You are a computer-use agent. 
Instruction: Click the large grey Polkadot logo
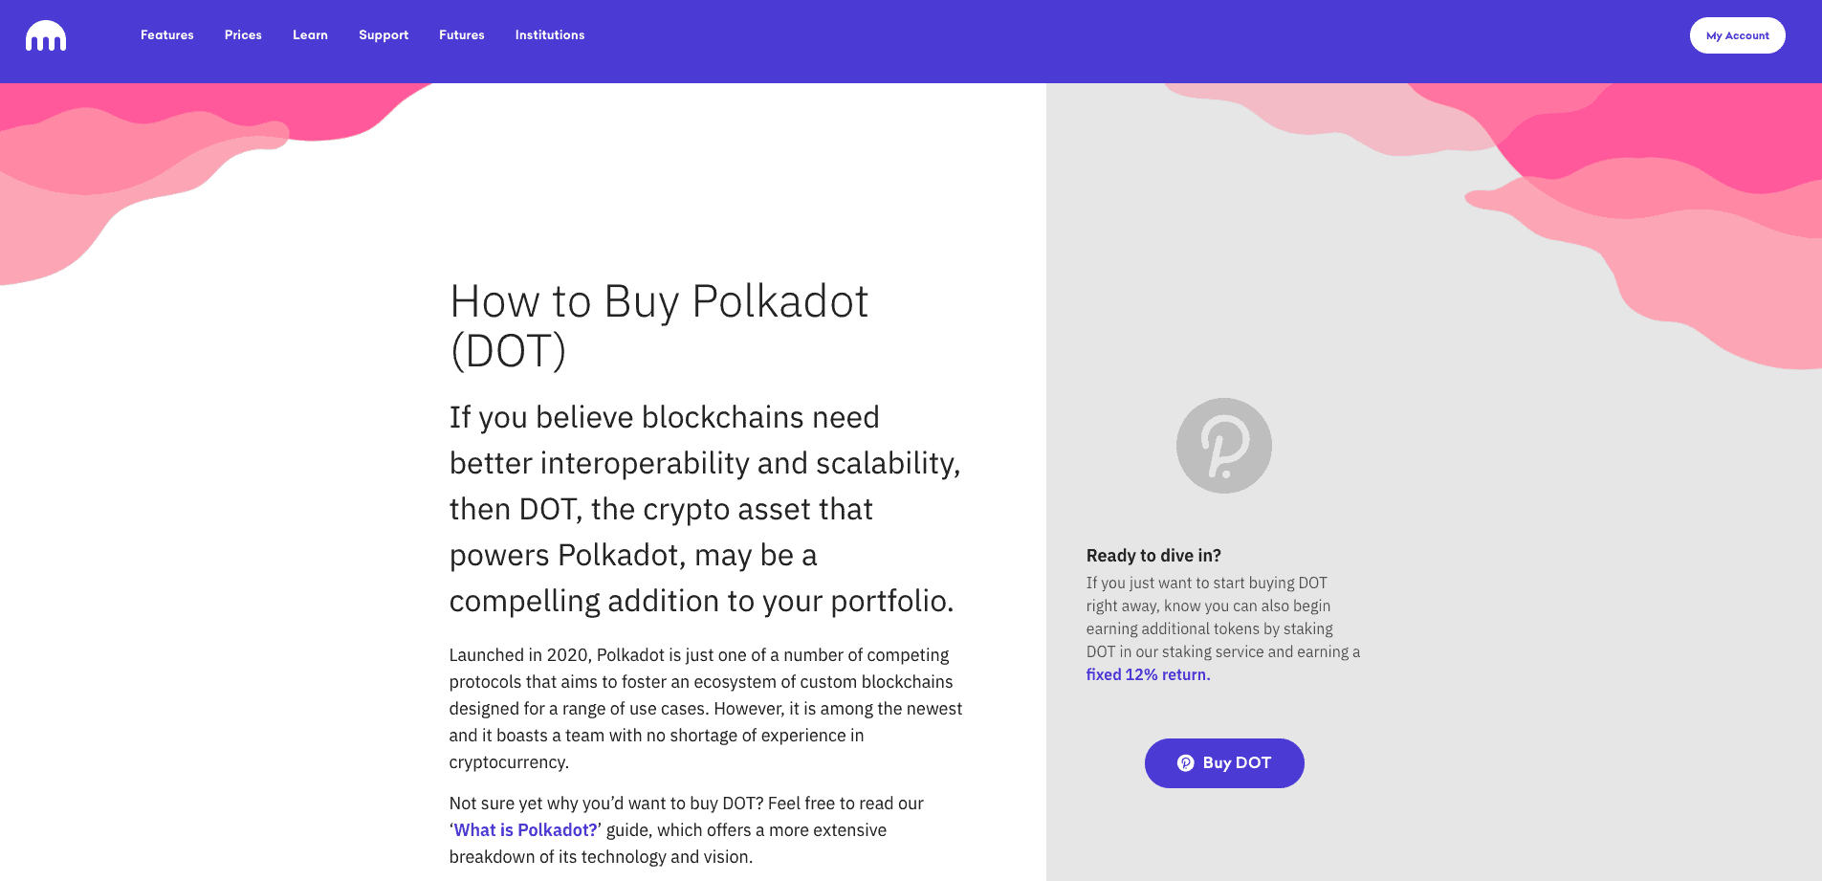(1223, 446)
